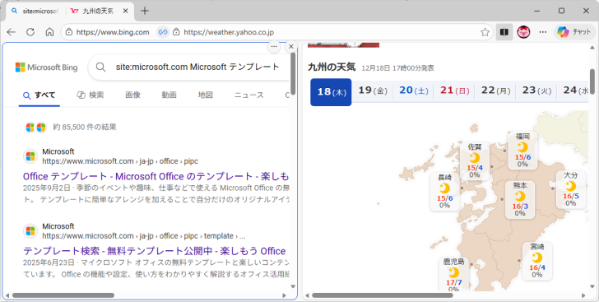599x302 pixels.
Task: Select the 画像 search tab
Action: tap(132, 95)
